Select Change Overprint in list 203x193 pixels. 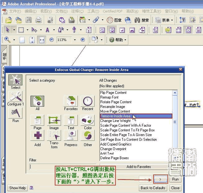tap(136, 149)
